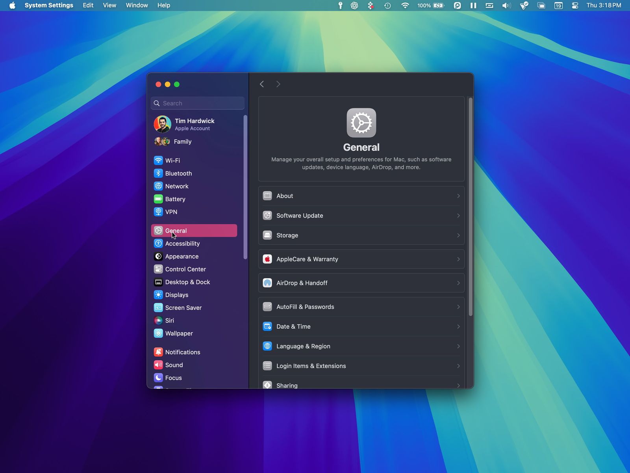Click the clock Thu 3:18 PM
This screenshot has width=630, height=473.
[x=604, y=5]
